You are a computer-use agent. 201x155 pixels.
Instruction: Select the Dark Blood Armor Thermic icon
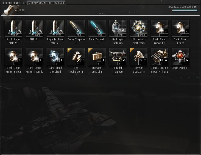34,57
